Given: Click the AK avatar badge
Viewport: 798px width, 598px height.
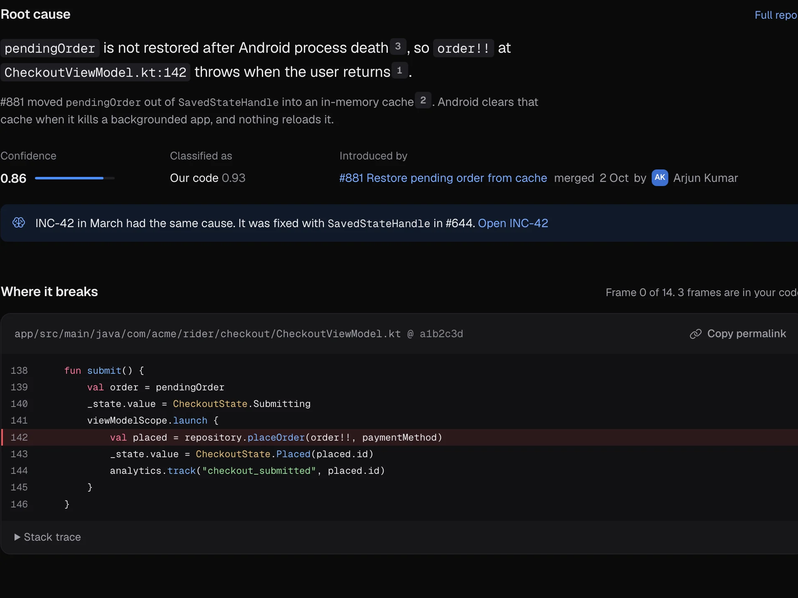Looking at the screenshot, I should 660,178.
